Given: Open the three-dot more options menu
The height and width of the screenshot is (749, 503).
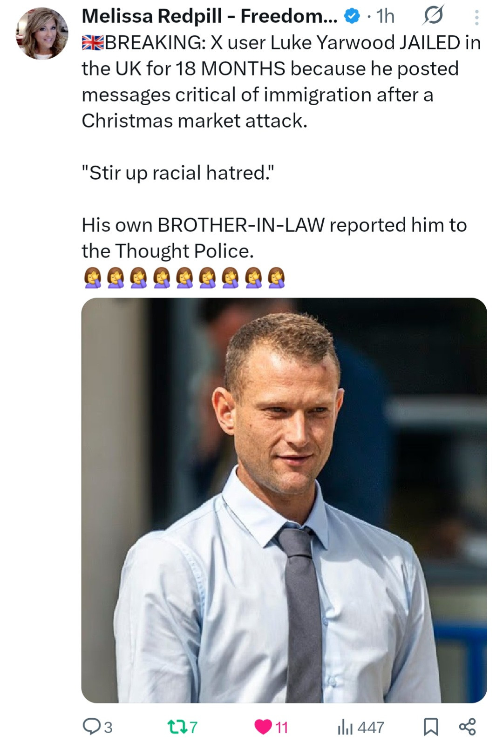Looking at the screenshot, I should 476,17.
